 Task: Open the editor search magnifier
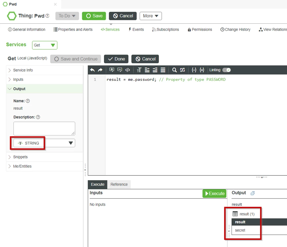[x=174, y=70]
